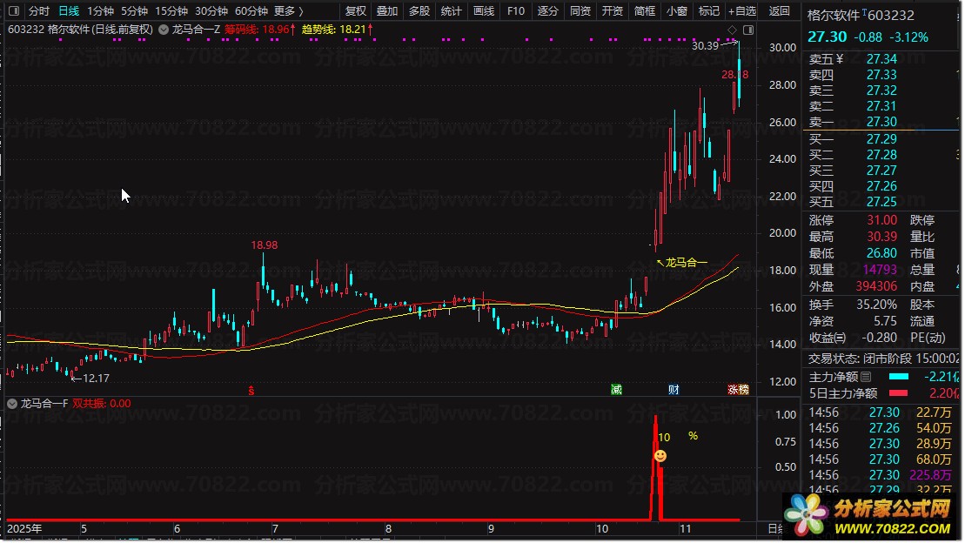The image size is (965, 543).
Task: Add stock via +自选 button
Action: coord(742,11)
